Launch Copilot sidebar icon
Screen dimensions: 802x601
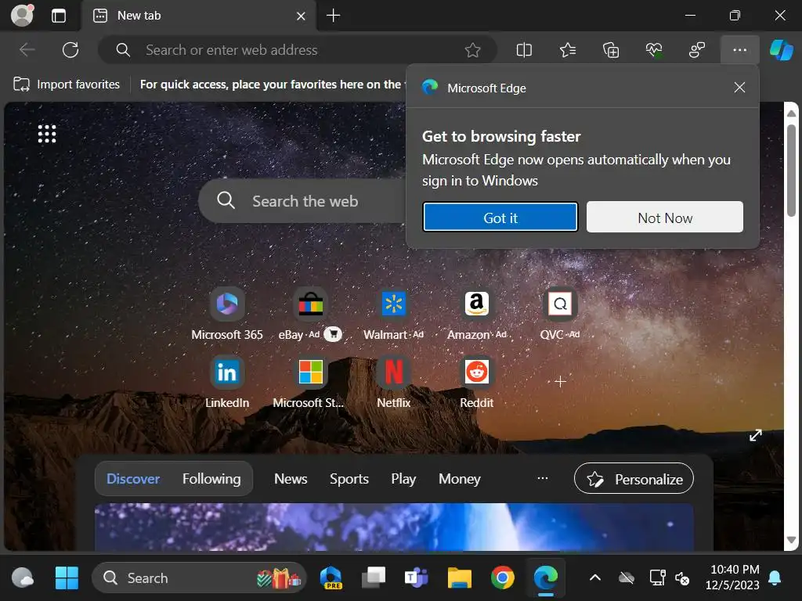pyautogui.click(x=782, y=49)
